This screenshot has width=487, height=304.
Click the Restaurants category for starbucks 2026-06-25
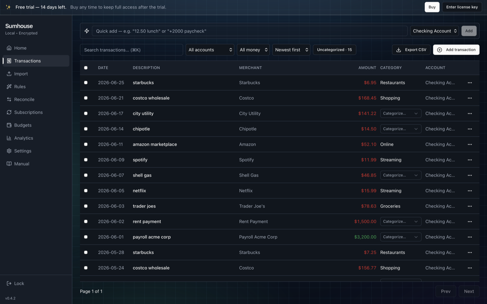coord(392,83)
